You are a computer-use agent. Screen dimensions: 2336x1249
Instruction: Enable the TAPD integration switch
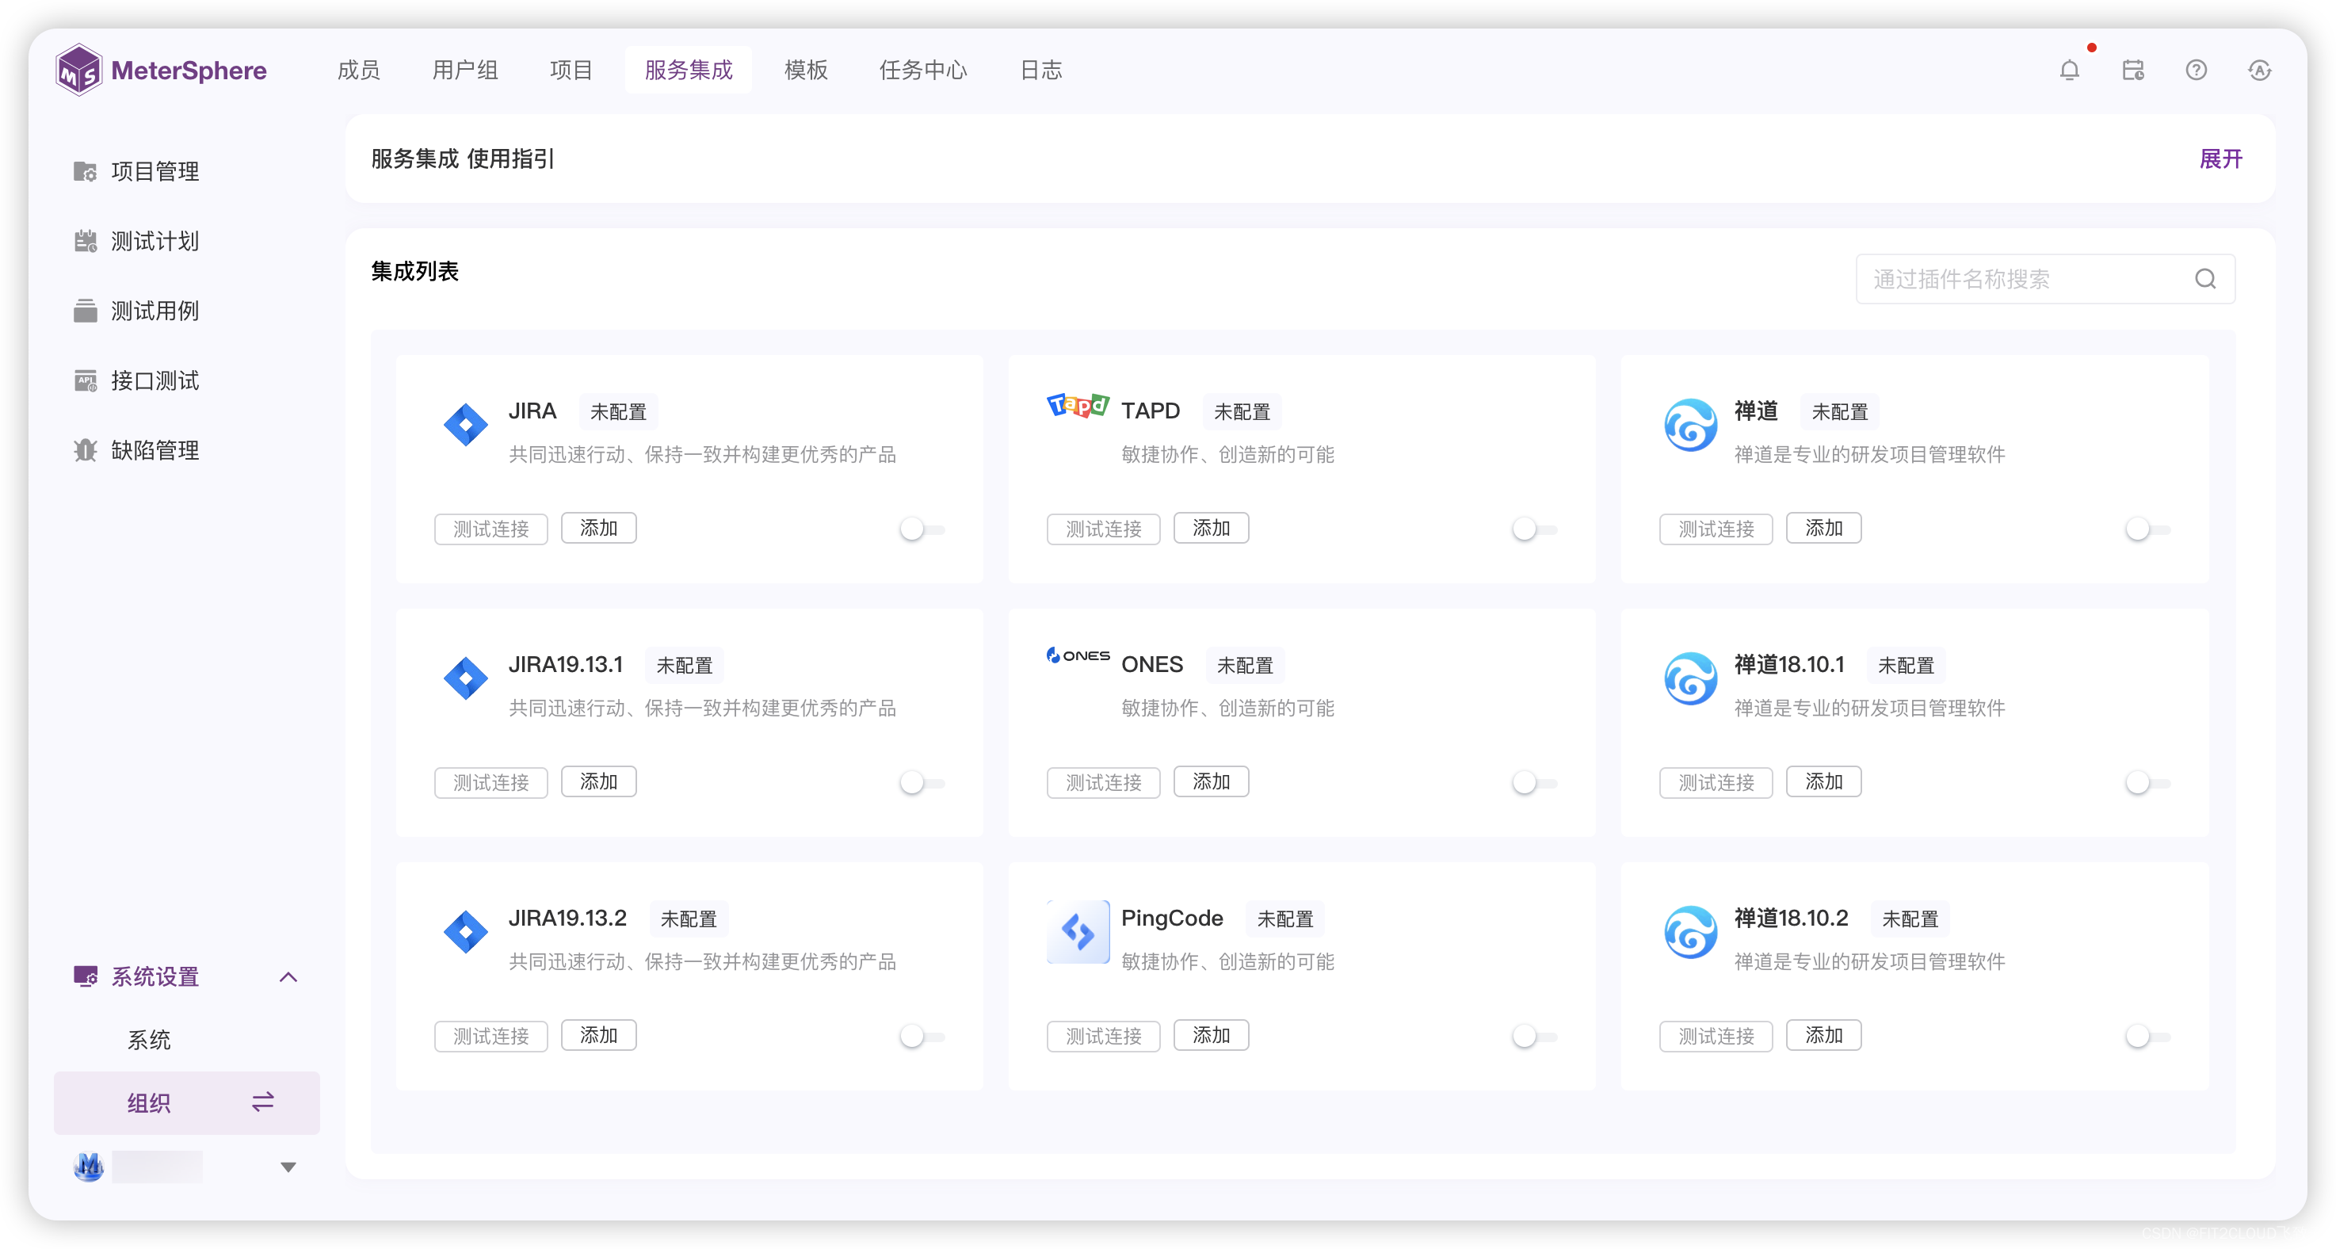coord(1534,529)
